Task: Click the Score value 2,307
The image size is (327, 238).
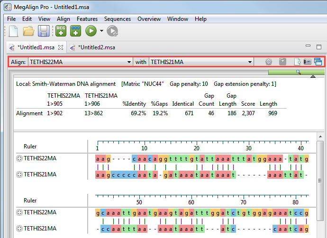Action: (x=248, y=113)
